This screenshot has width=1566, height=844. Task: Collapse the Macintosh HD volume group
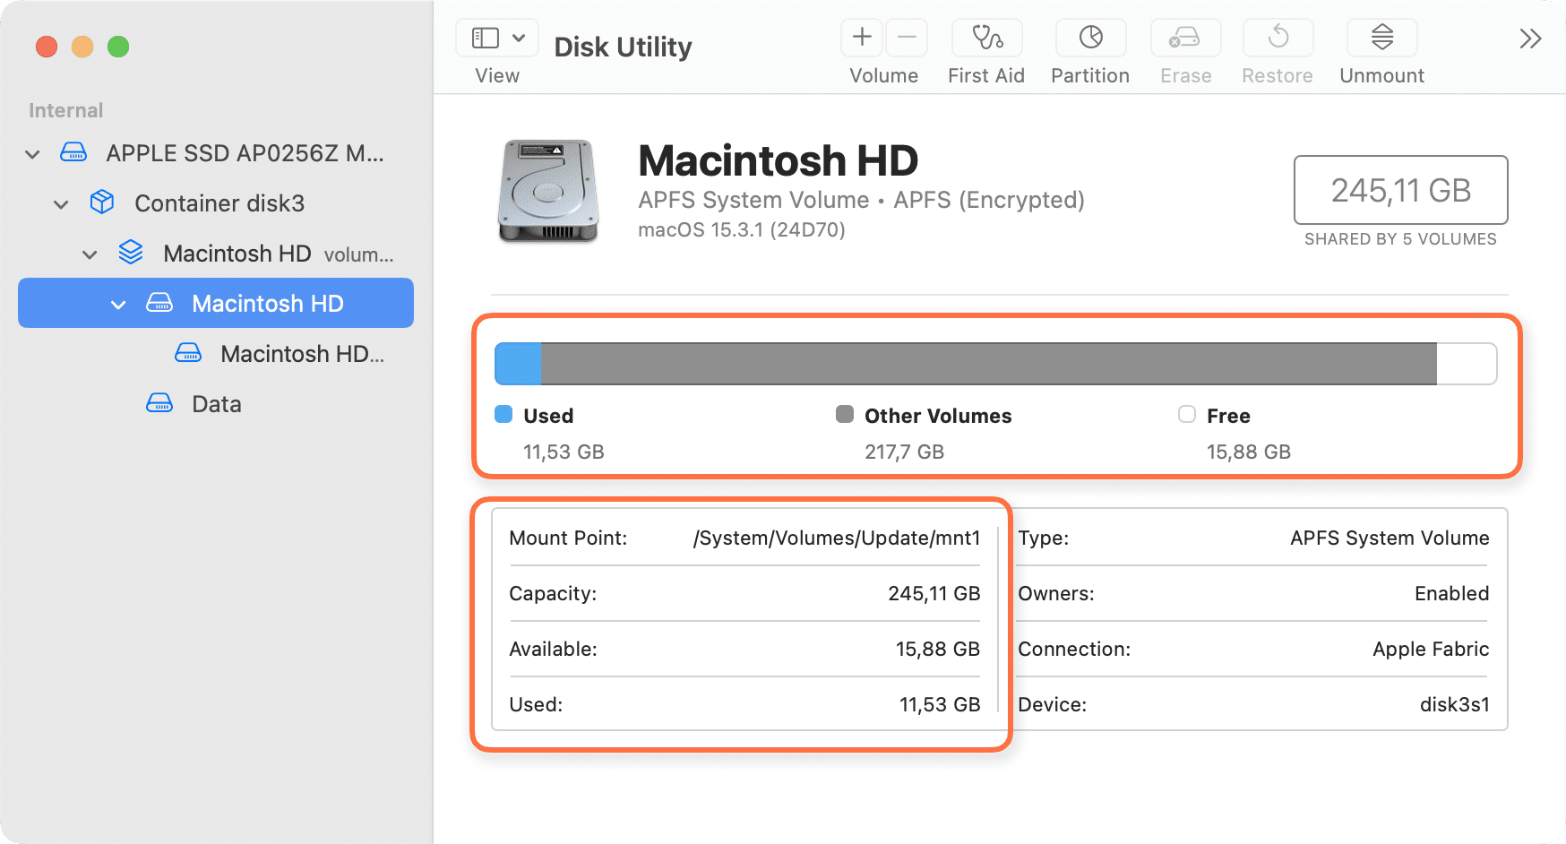pyautogui.click(x=89, y=254)
